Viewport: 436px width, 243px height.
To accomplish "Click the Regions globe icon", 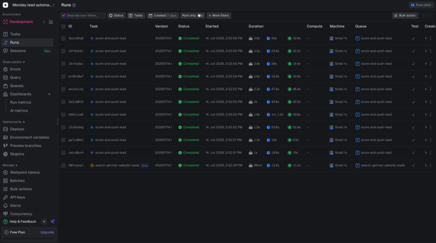I will [5, 154].
